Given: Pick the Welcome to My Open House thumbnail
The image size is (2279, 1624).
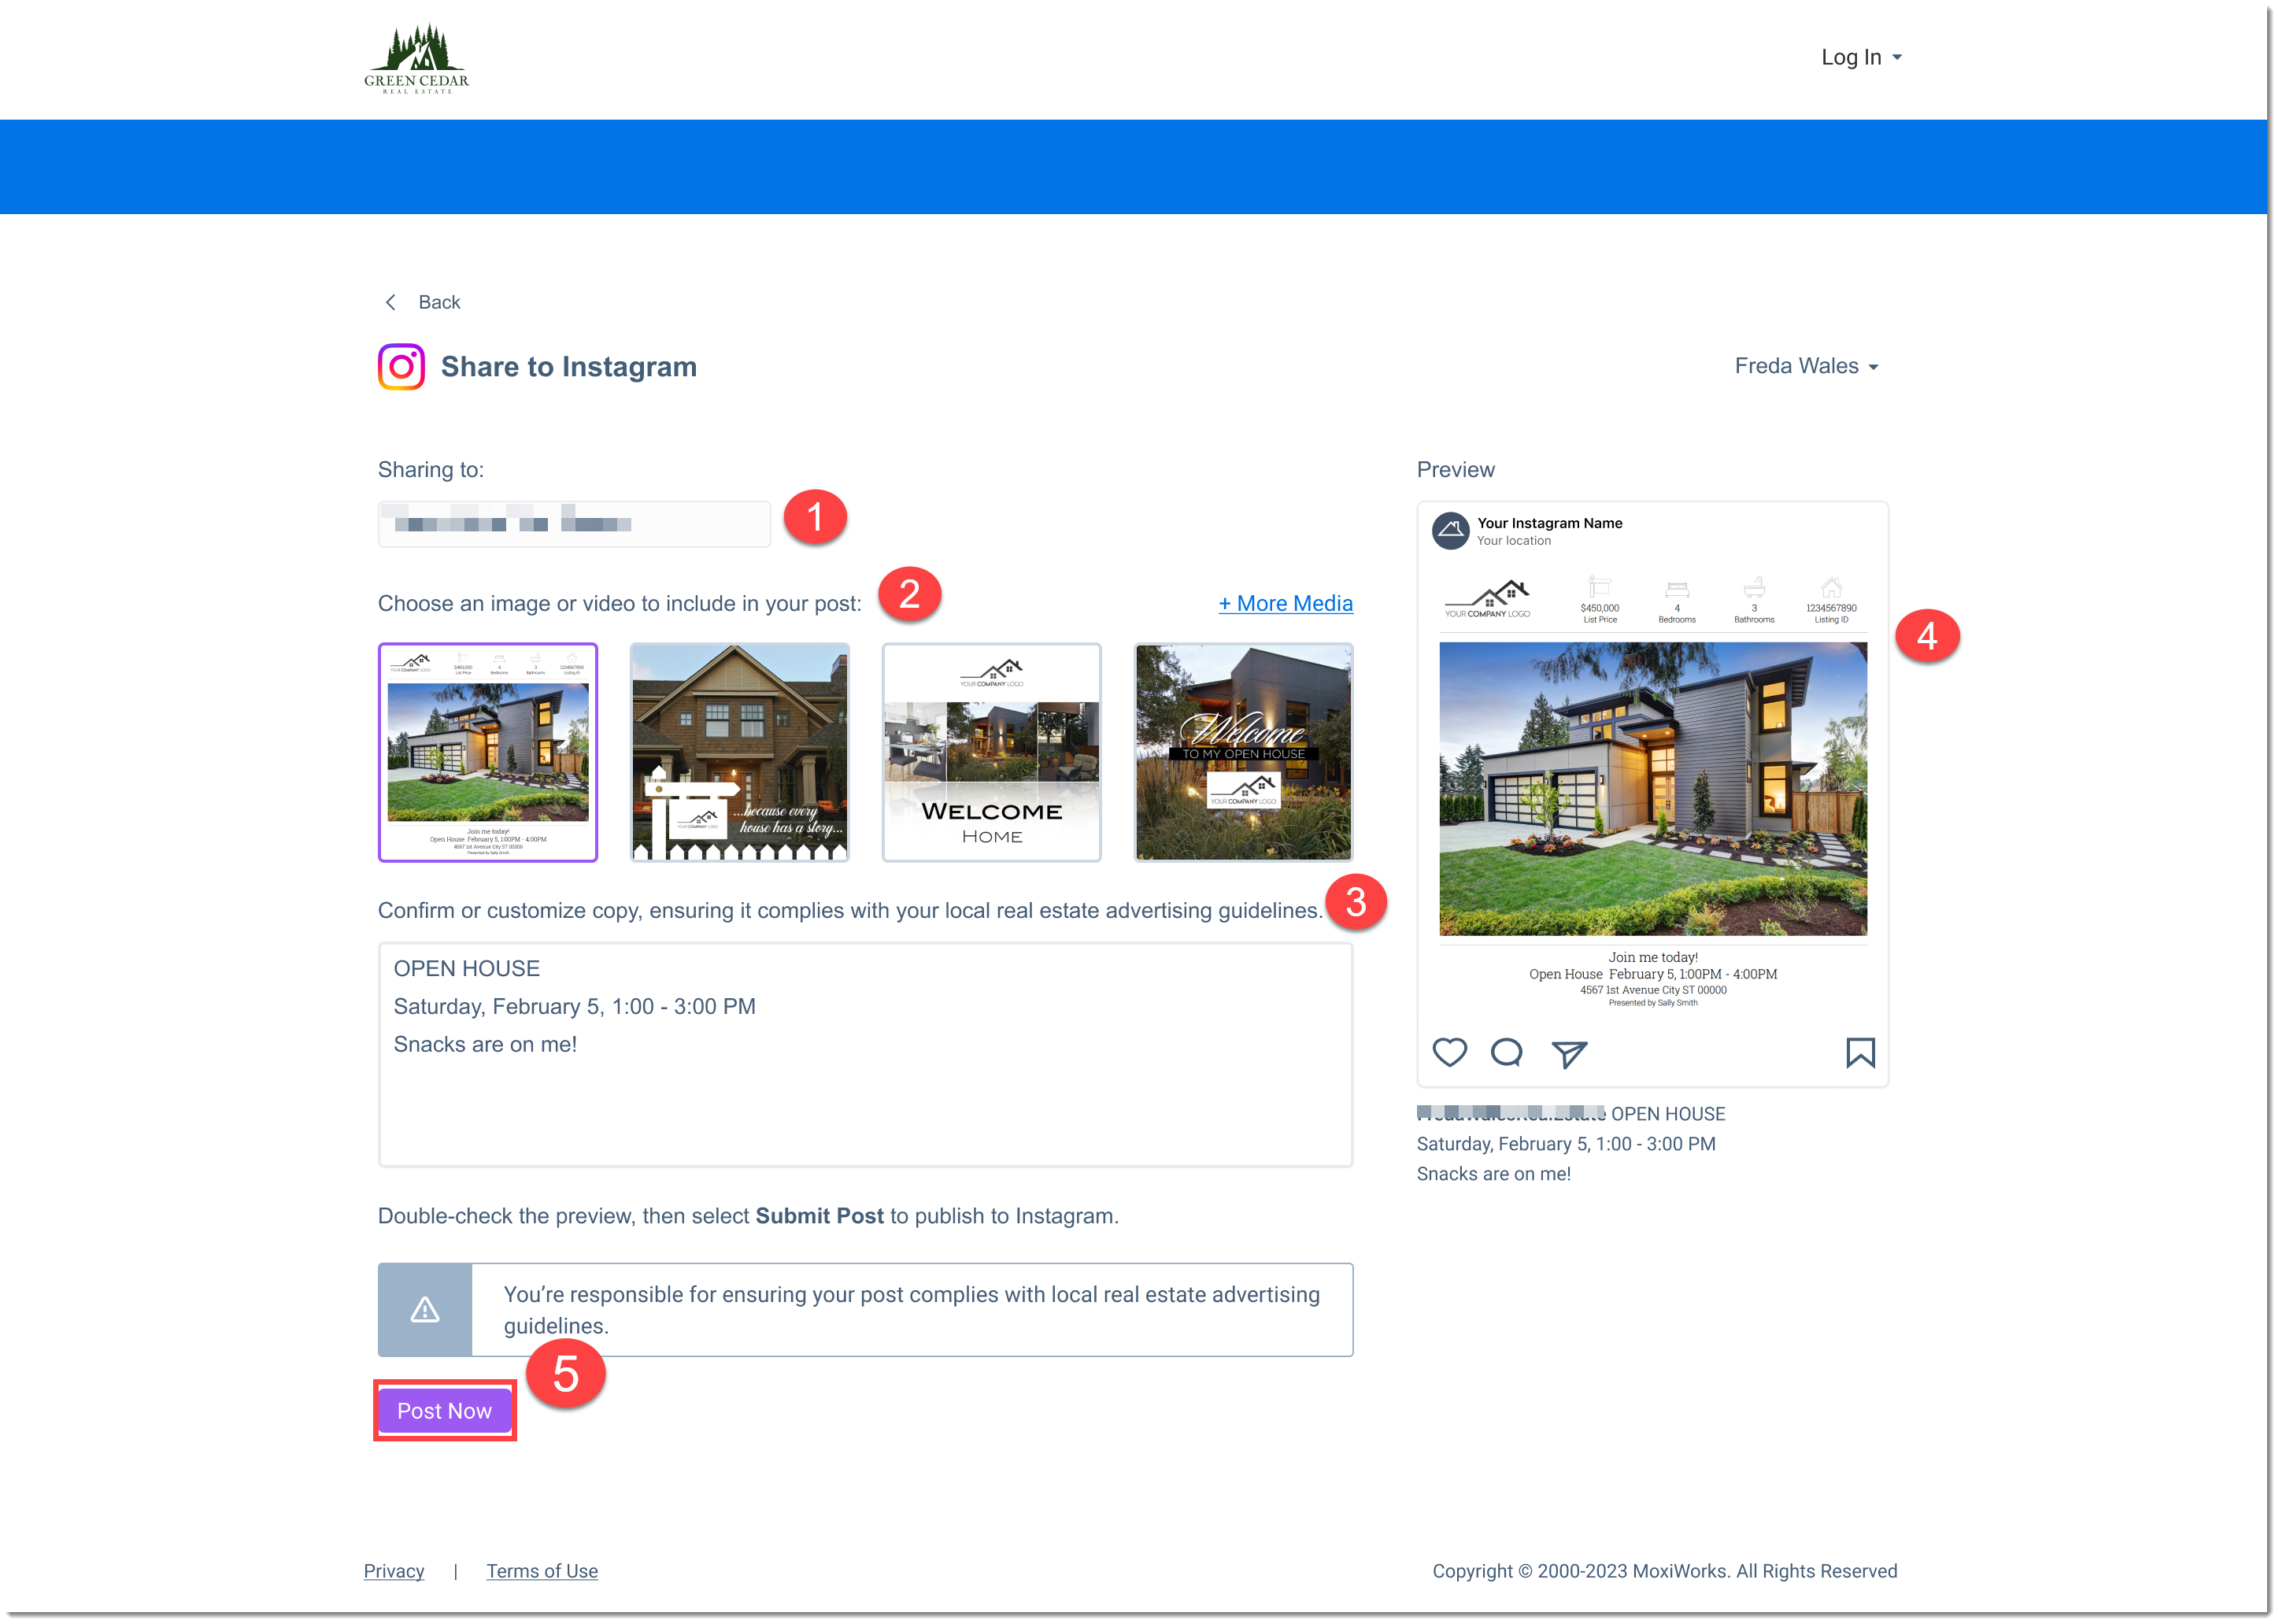Looking at the screenshot, I should pyautogui.click(x=1243, y=752).
